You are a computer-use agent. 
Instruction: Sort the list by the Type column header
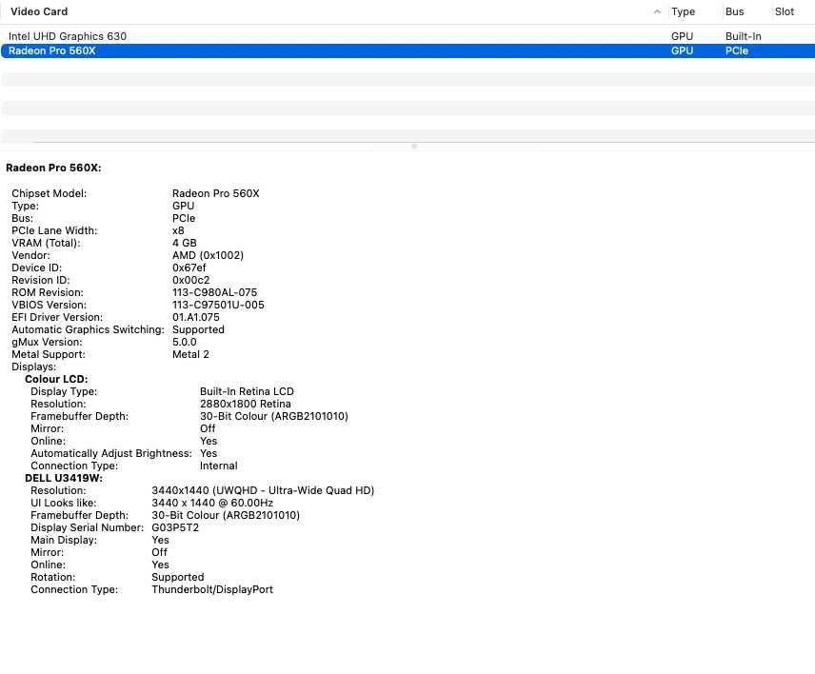tap(683, 11)
